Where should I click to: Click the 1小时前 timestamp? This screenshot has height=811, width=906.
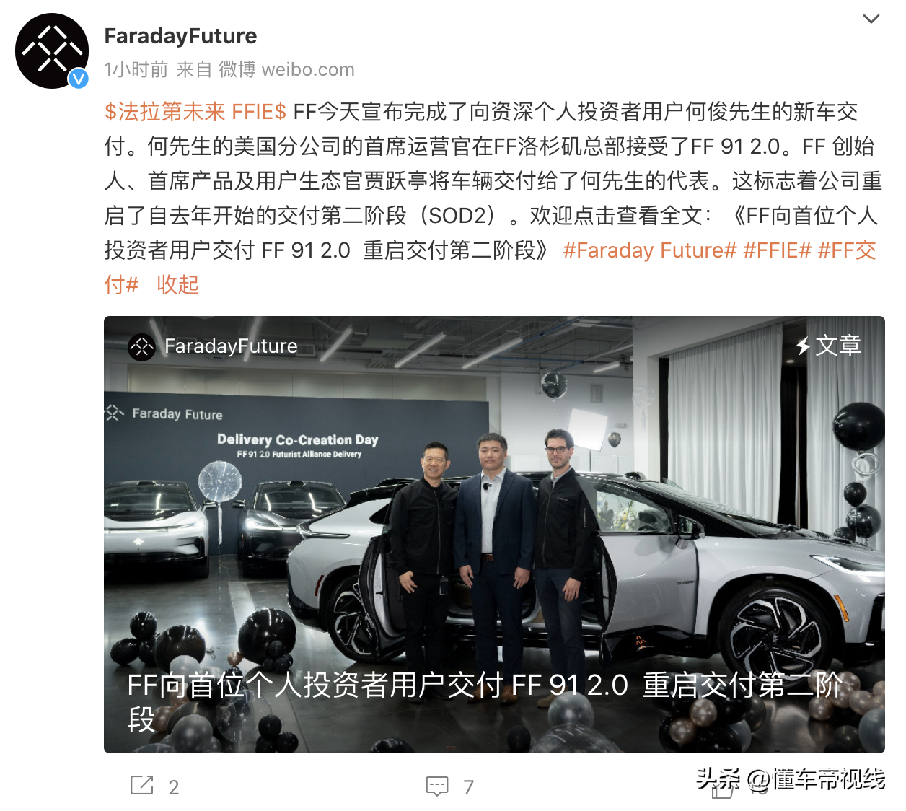pos(136,69)
